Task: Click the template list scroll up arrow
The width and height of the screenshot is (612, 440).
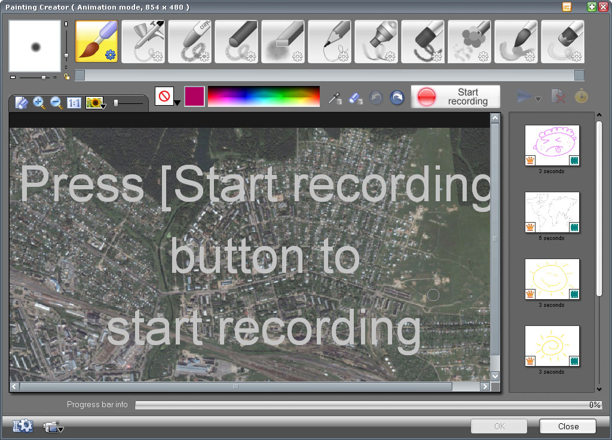Action: 599,115
